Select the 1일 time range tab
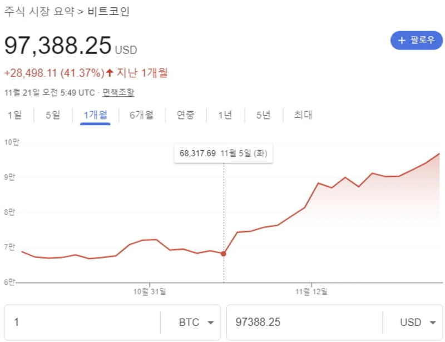This screenshot has height=342, width=445. 14,115
